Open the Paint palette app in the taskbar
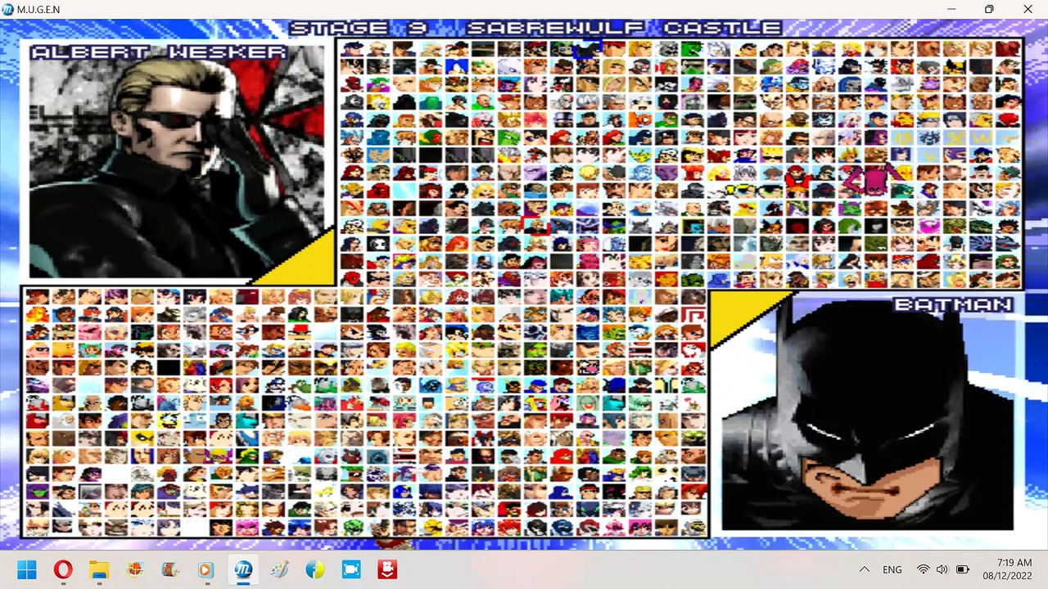 coord(279,569)
